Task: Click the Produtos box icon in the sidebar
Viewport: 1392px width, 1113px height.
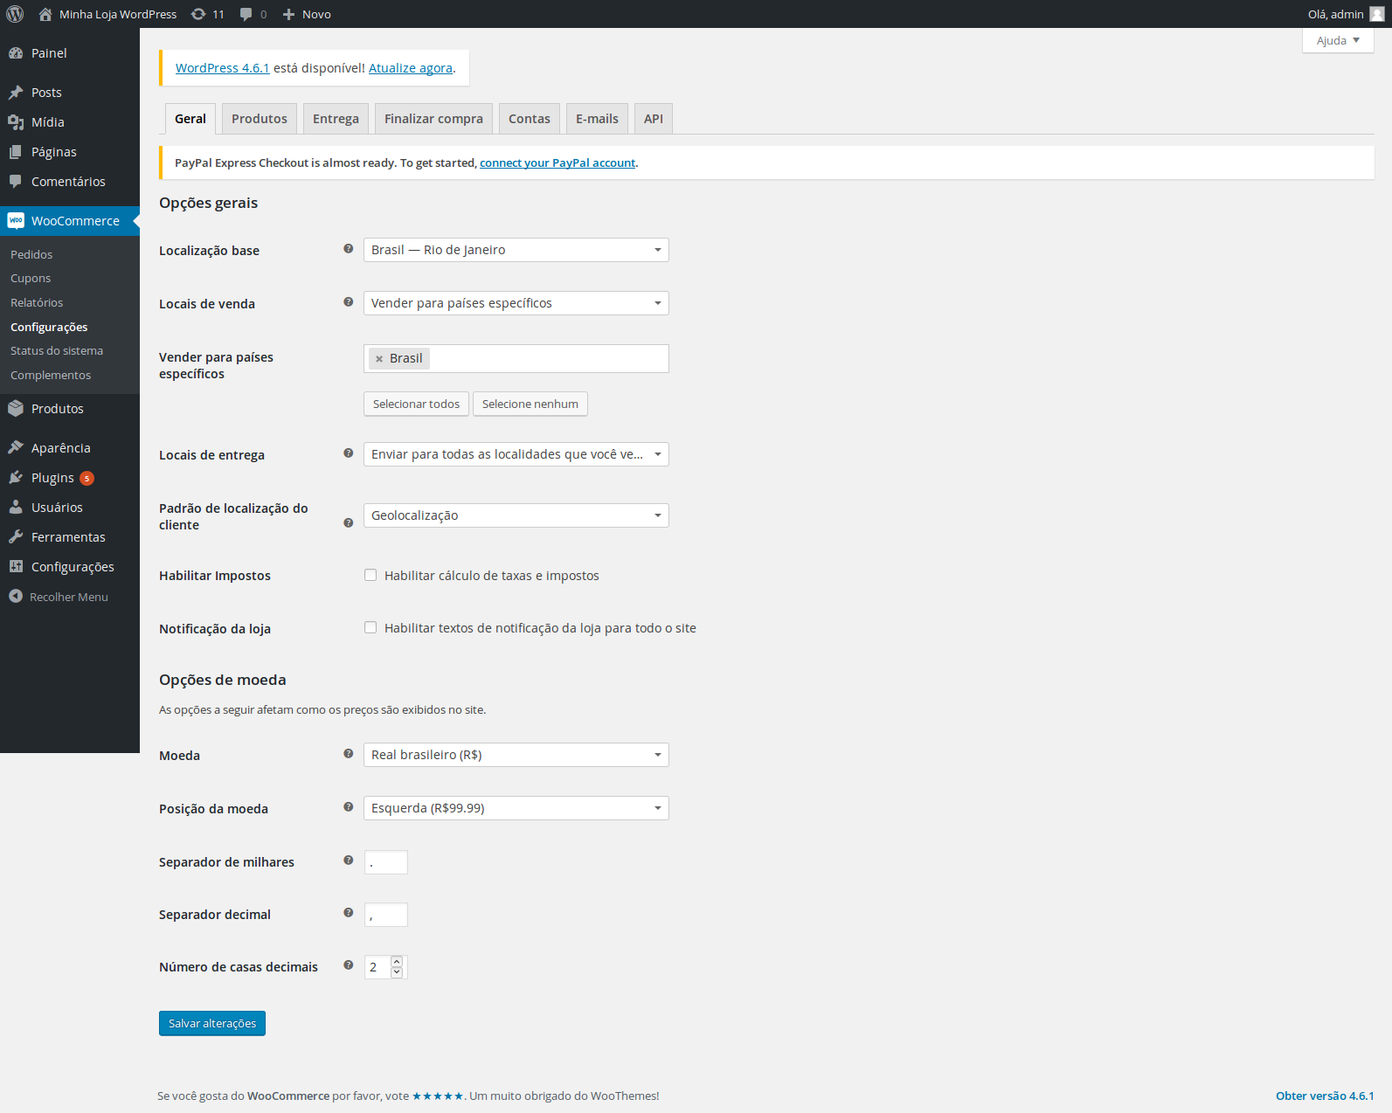Action: [x=16, y=409]
